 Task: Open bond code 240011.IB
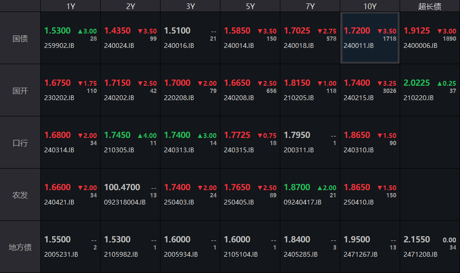358,45
